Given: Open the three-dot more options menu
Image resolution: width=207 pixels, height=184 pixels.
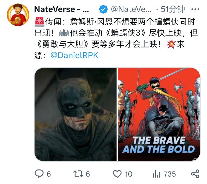Looking at the screenshot, I should 195,9.
